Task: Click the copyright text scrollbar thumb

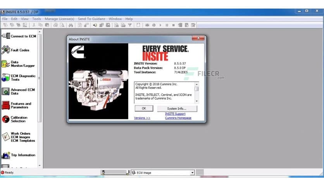Action: click(x=196, y=89)
